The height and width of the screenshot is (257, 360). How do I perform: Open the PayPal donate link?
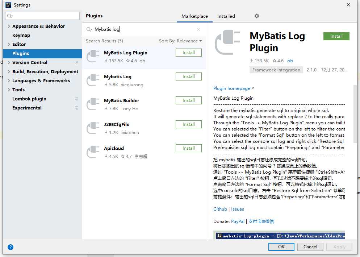click(x=238, y=221)
